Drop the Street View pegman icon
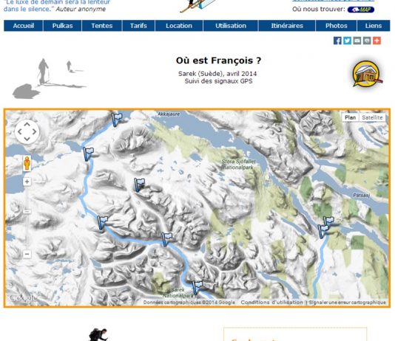Viewport: 395px width, 341px height. point(27,163)
